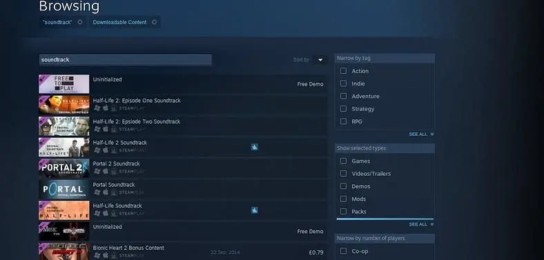Viewport: 544px width, 260px height.
Task: Open the Free to Play Uninitialized thumbnail
Action: (64, 84)
